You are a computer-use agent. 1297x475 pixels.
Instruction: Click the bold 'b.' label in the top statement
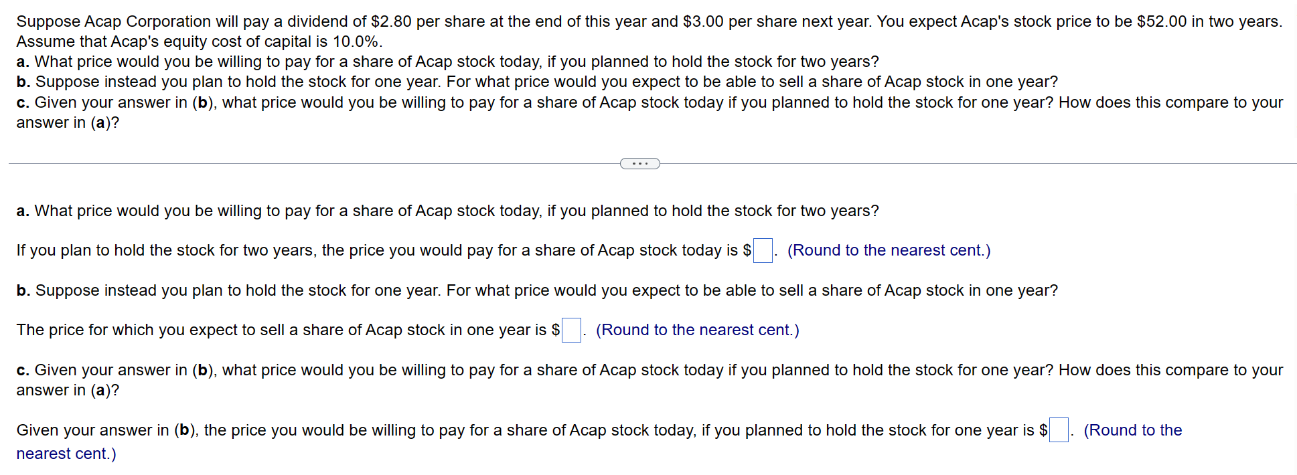pos(23,82)
